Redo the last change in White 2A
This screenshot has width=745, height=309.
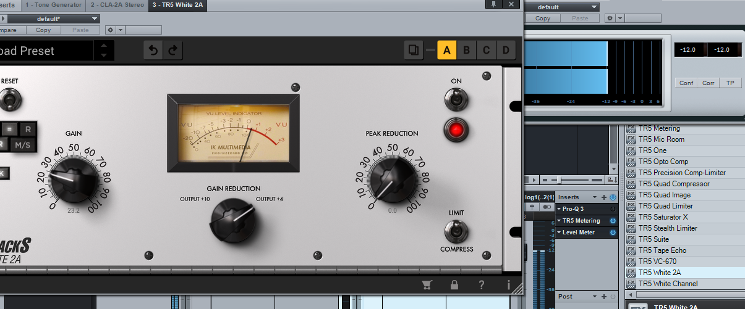(173, 51)
